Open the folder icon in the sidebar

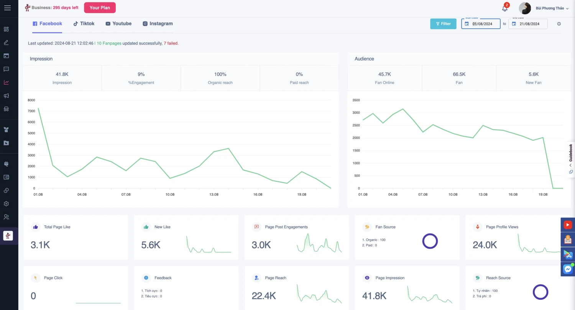pyautogui.click(x=6, y=143)
